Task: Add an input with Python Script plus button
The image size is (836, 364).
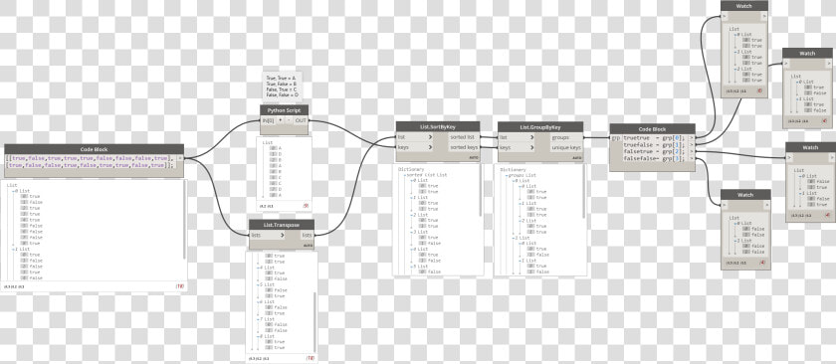Action: pos(280,120)
